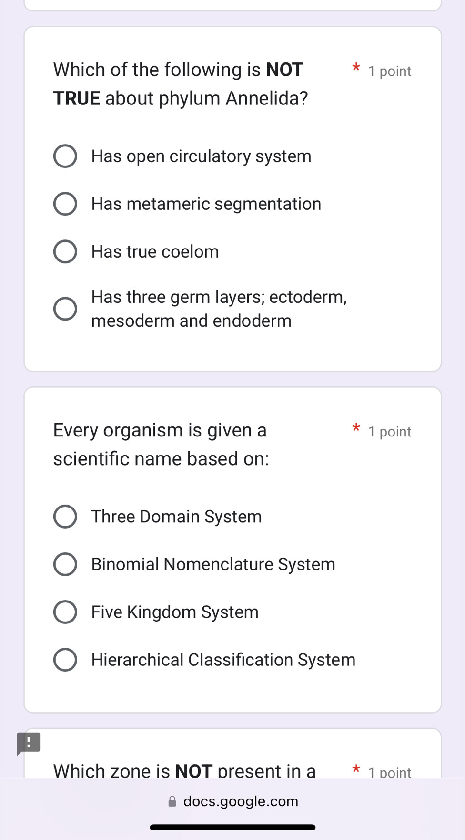The height and width of the screenshot is (840, 465).
Task: Tap the "Five Kingdom System" label text
Action: (175, 612)
